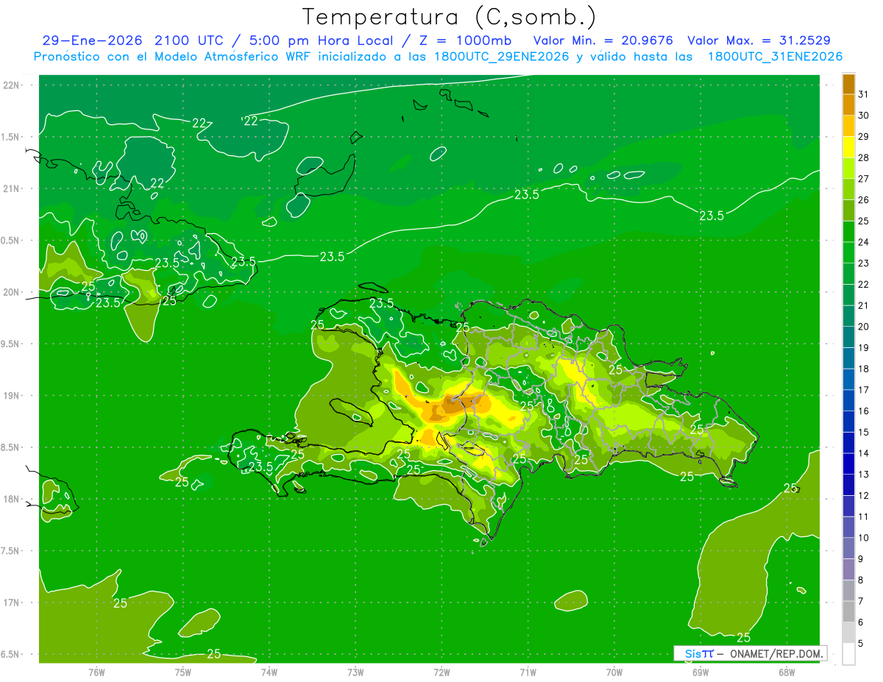Click legend value '5' on color scale
Screen dimensions: 883x682
click(861, 643)
